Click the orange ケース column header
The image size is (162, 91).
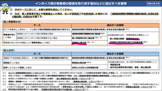click(37, 25)
